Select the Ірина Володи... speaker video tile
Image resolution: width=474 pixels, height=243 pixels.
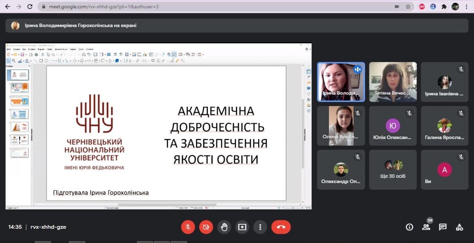coord(341,82)
